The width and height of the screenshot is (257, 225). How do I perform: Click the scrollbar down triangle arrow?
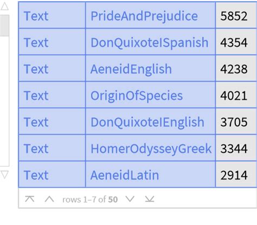pyautogui.click(x=4, y=175)
